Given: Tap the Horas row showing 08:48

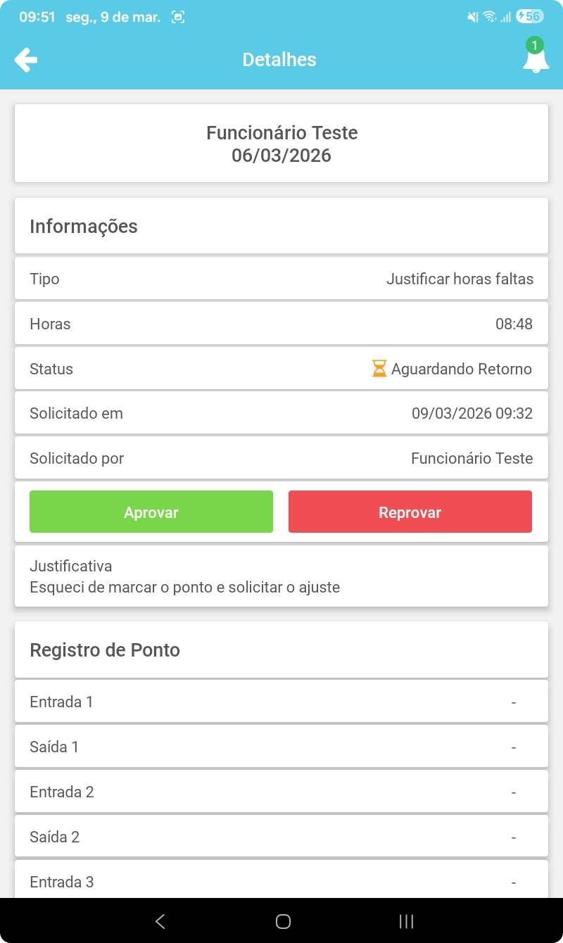Looking at the screenshot, I should pyautogui.click(x=281, y=324).
